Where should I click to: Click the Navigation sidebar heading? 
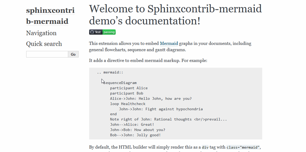pos(41,33)
